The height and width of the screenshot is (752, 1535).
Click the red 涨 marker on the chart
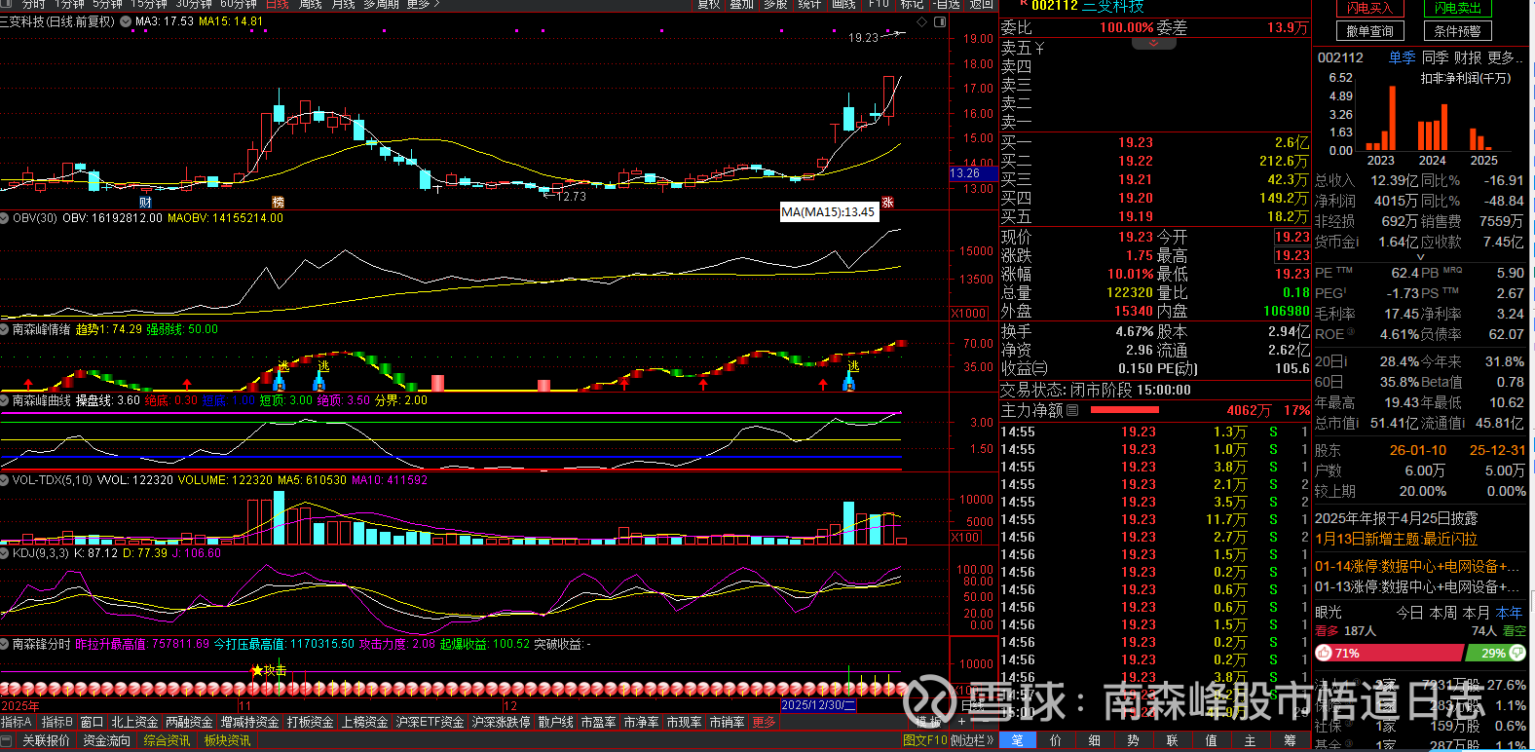click(887, 202)
